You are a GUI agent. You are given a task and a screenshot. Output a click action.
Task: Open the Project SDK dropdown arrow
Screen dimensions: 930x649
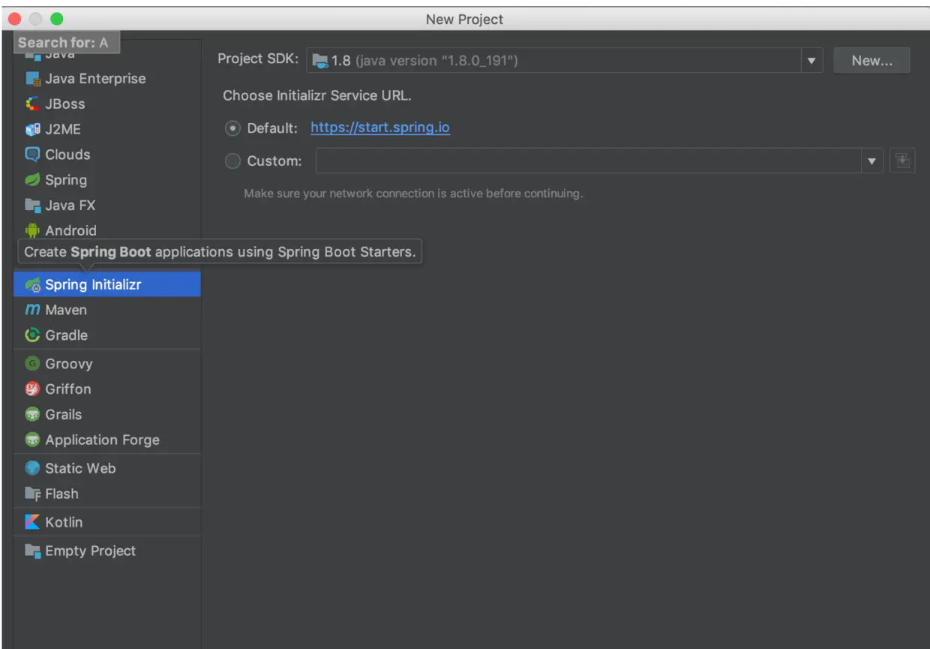click(811, 61)
